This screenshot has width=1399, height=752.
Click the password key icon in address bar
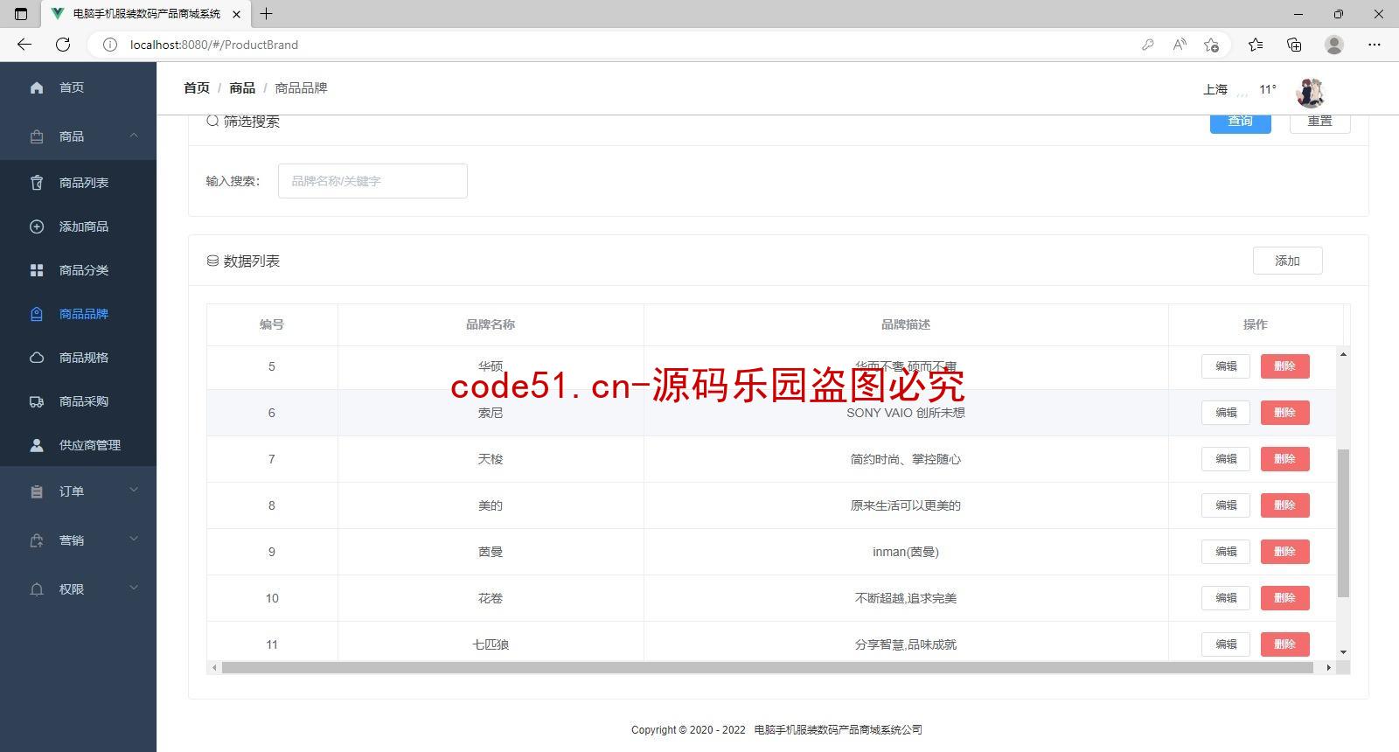tap(1148, 45)
